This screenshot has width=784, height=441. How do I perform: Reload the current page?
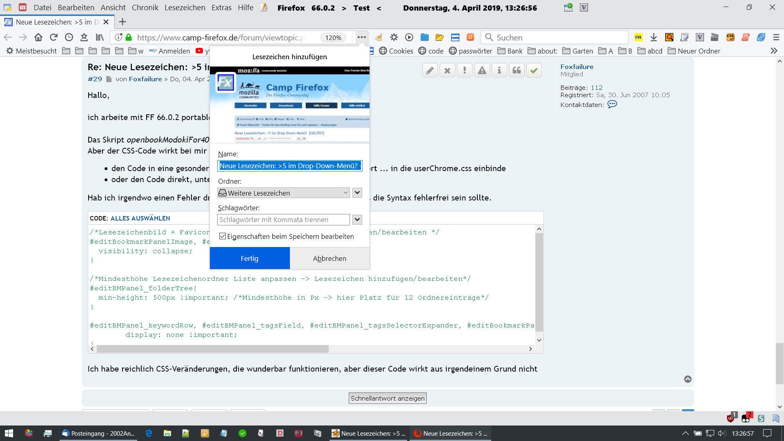[x=53, y=38]
